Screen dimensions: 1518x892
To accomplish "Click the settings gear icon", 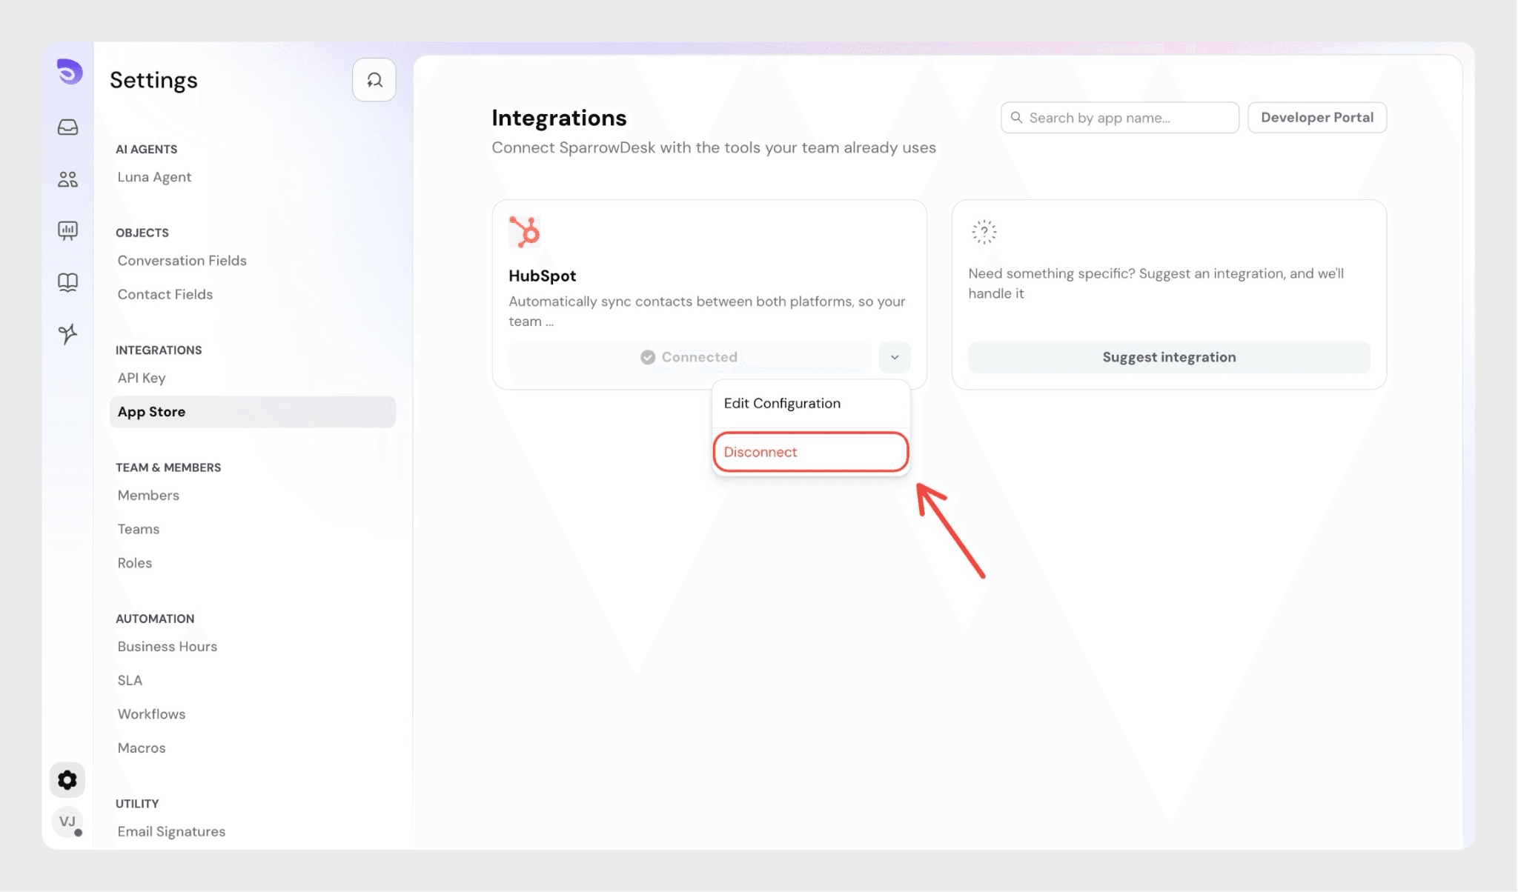I will point(67,780).
